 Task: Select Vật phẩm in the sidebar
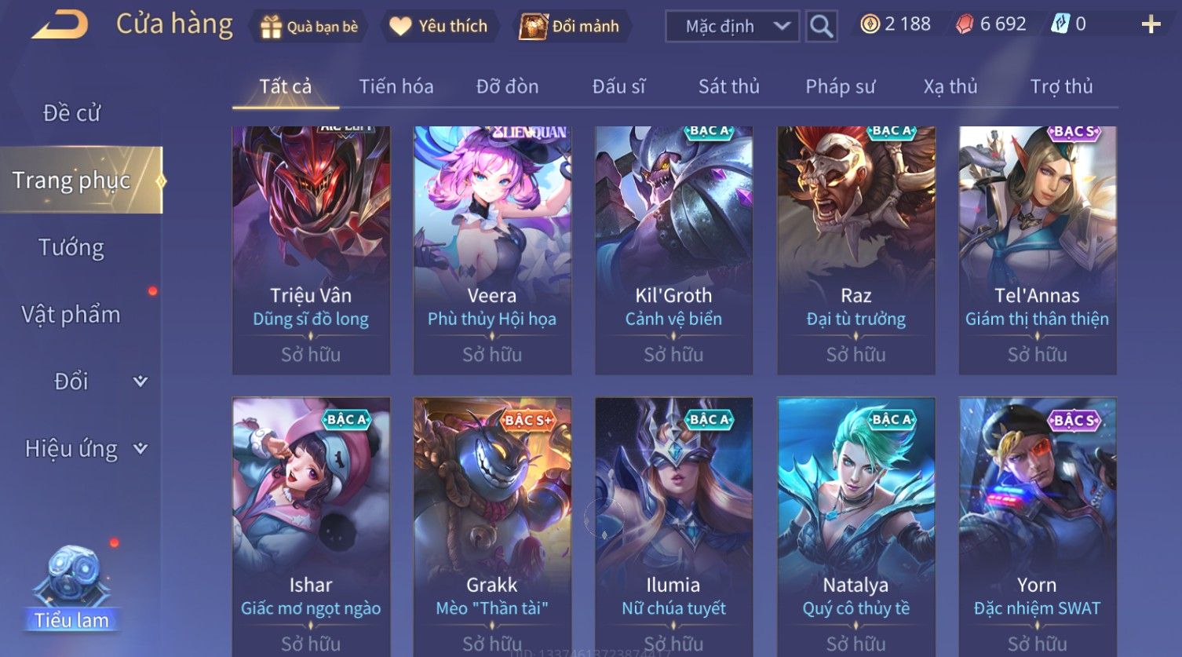click(71, 314)
